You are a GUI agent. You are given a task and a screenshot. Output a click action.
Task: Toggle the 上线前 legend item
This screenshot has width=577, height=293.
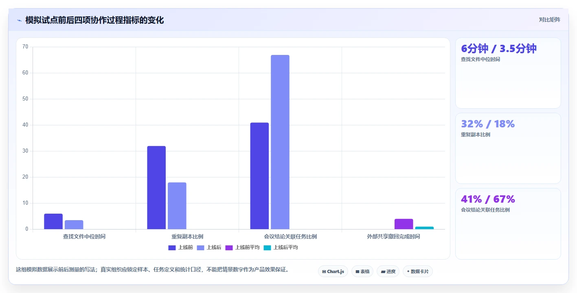pyautogui.click(x=180, y=247)
